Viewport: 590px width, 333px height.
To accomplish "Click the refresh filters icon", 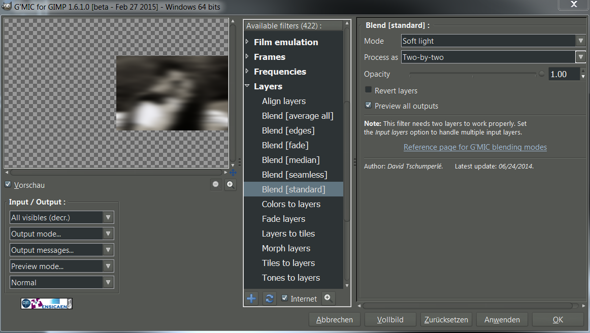I will [x=270, y=299].
